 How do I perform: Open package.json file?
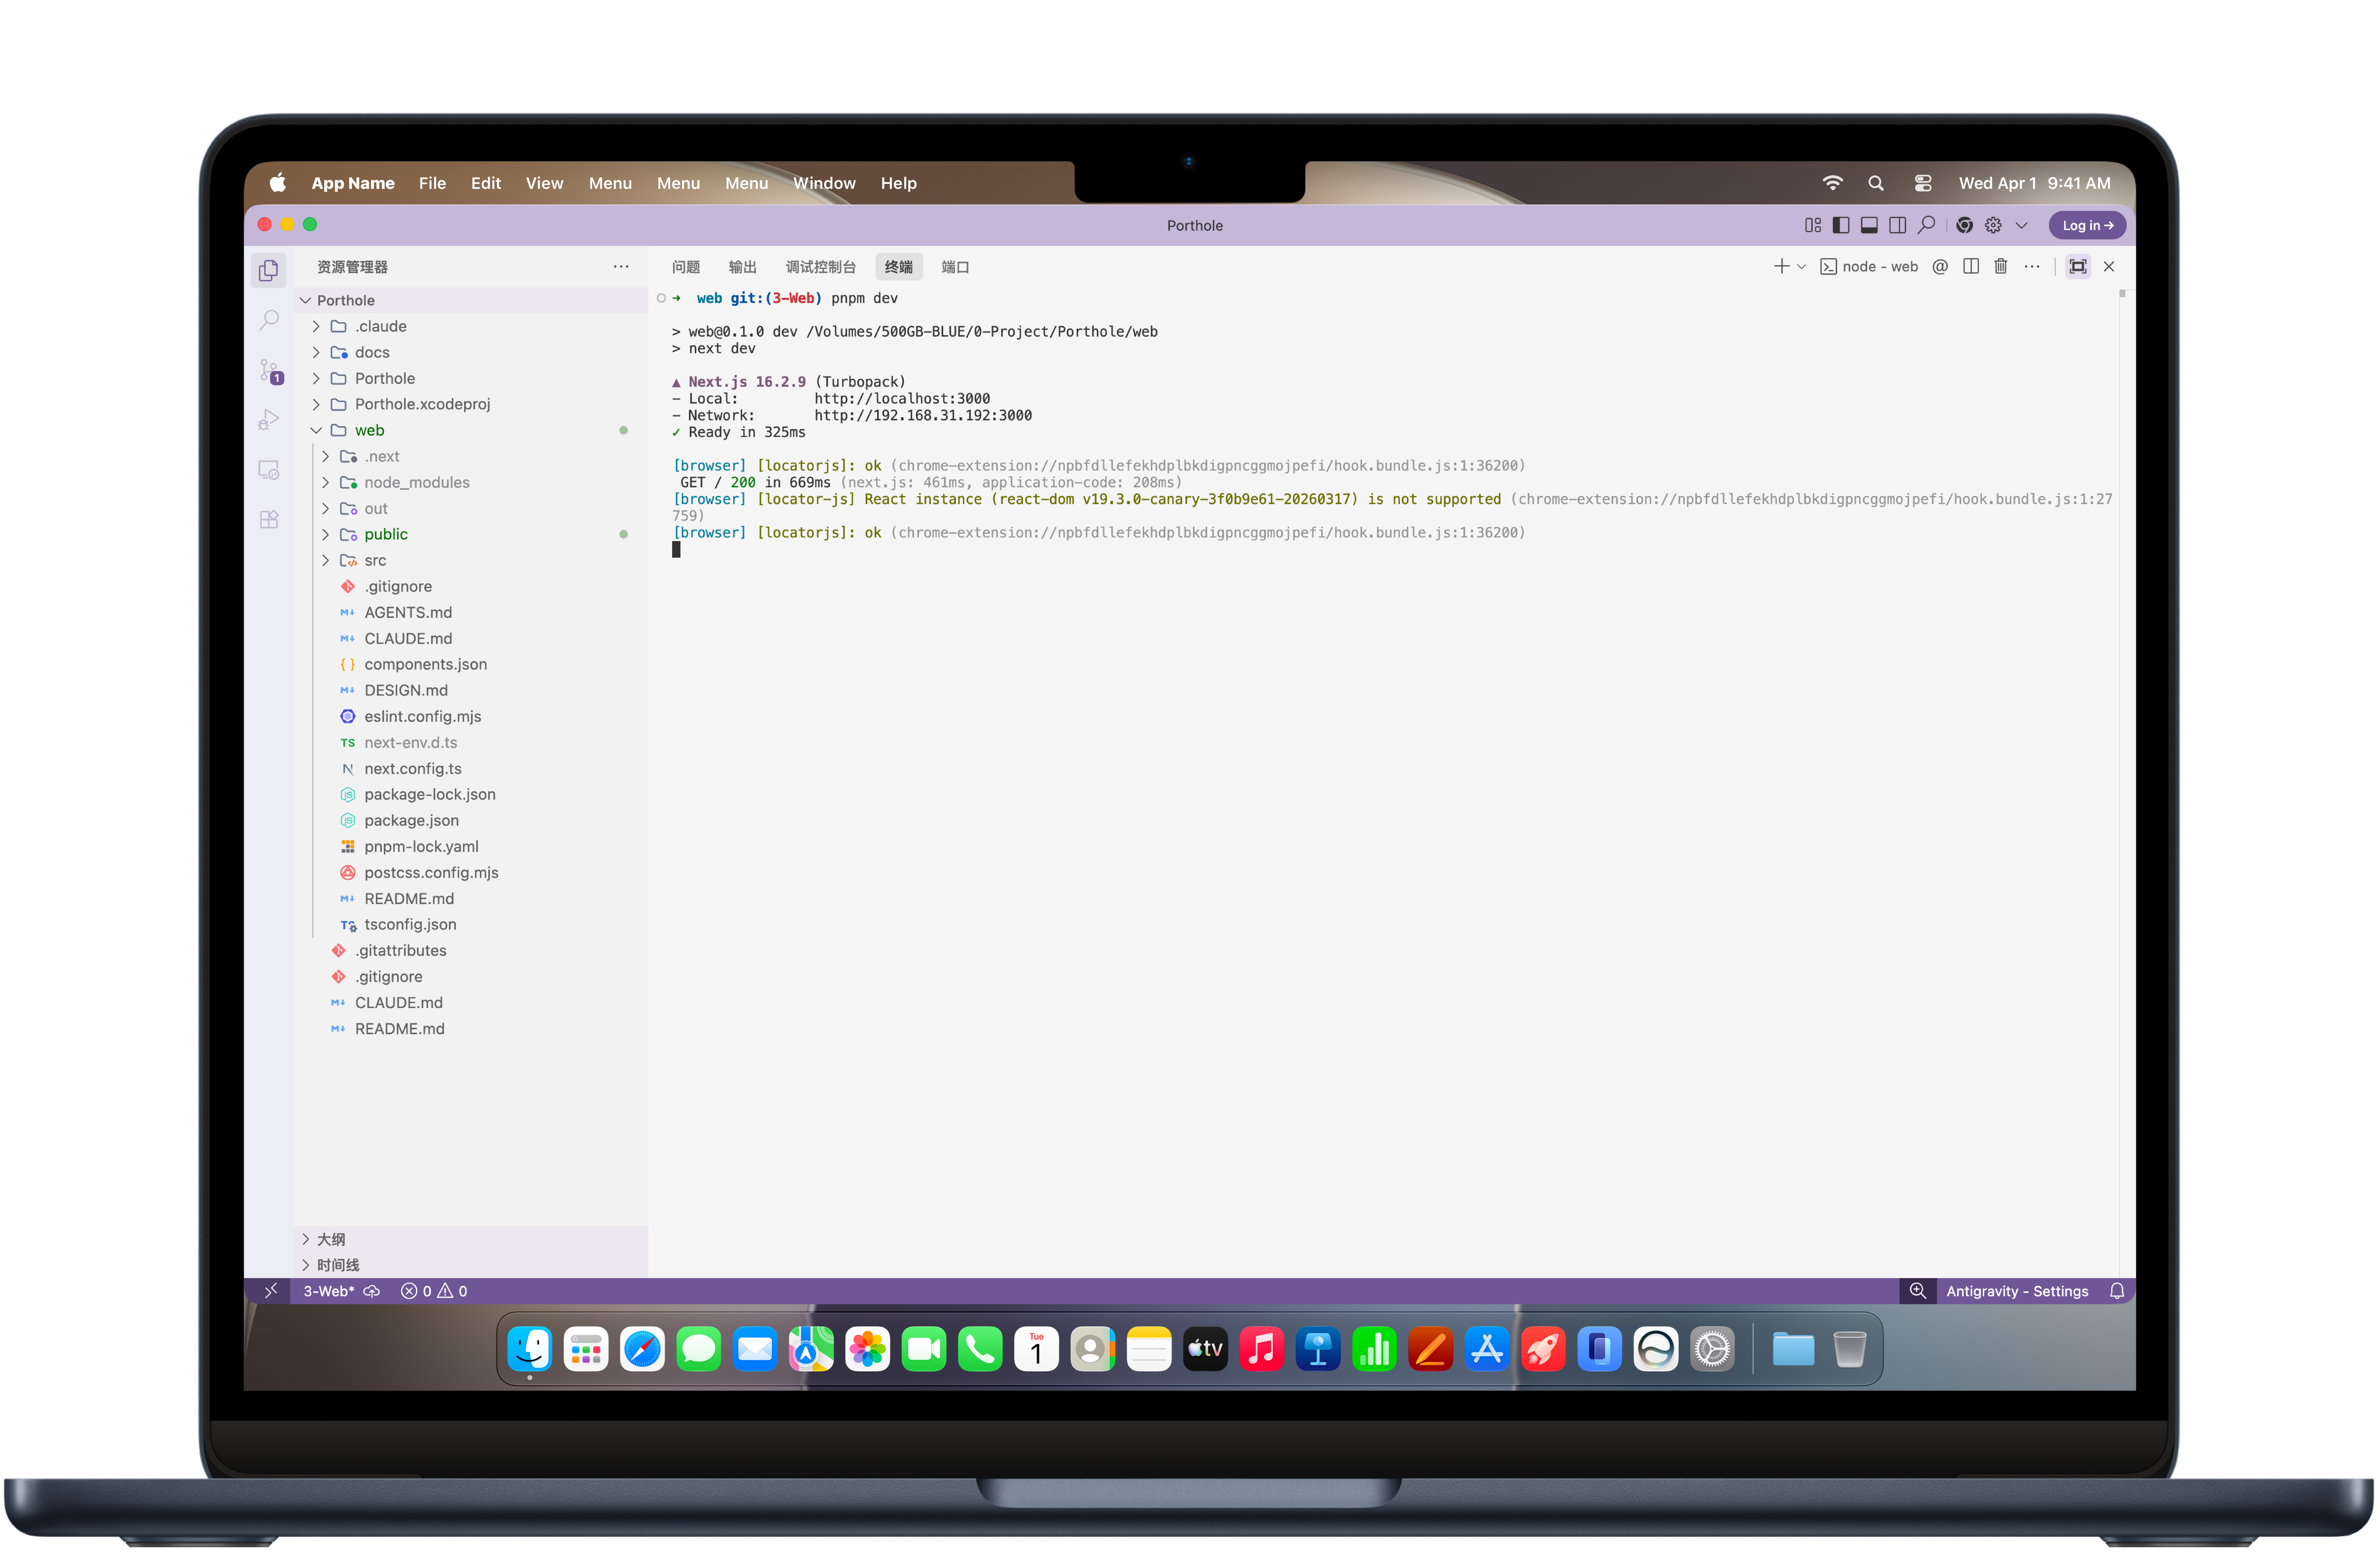click(471, 820)
